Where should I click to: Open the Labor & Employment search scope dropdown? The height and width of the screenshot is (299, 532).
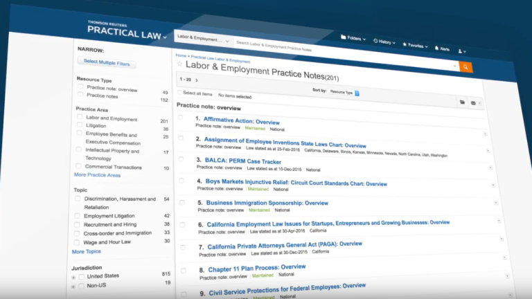click(203, 40)
